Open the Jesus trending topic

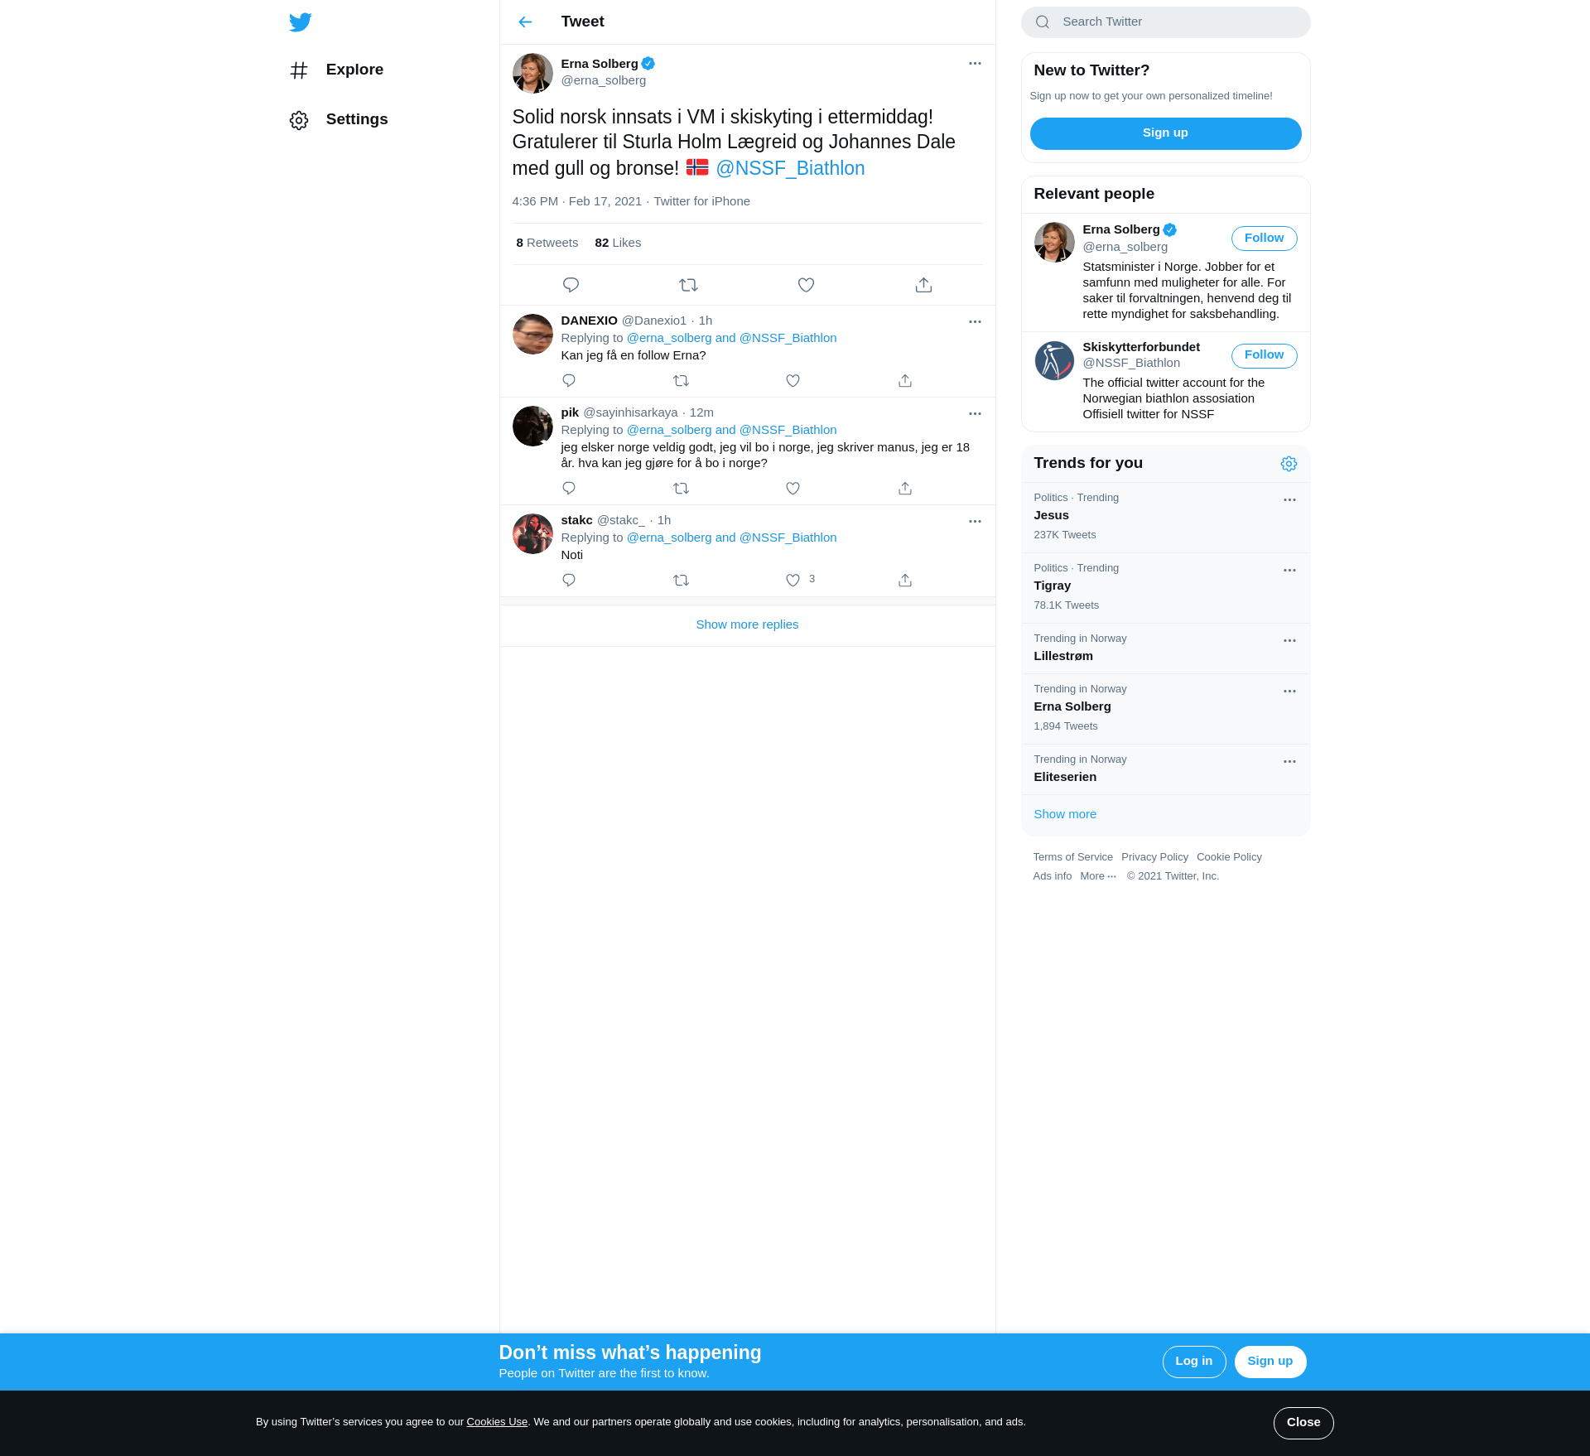pyautogui.click(x=1165, y=518)
